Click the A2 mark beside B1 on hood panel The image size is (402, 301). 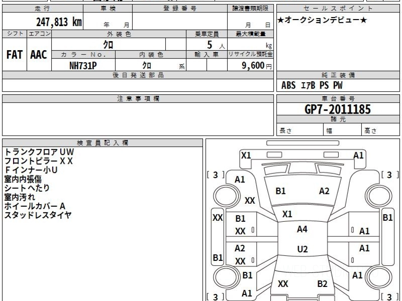(x=324, y=191)
